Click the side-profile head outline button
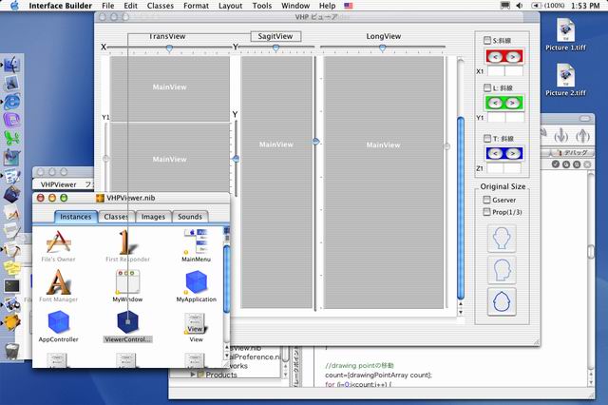The image size is (608, 405). click(502, 270)
